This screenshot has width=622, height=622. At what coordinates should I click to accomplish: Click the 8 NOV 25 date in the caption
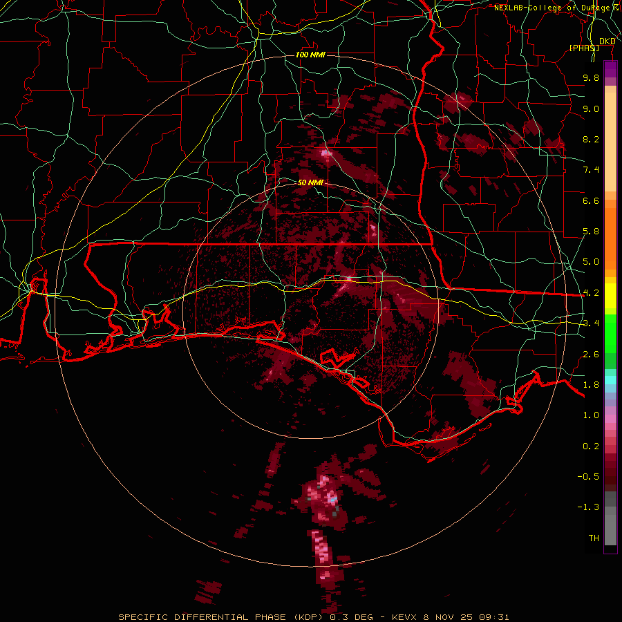tap(448, 617)
